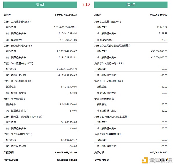Click USD total assets value $9,967,417,308.73
The width and height of the screenshot is (174, 165).
click(x=66, y=15)
